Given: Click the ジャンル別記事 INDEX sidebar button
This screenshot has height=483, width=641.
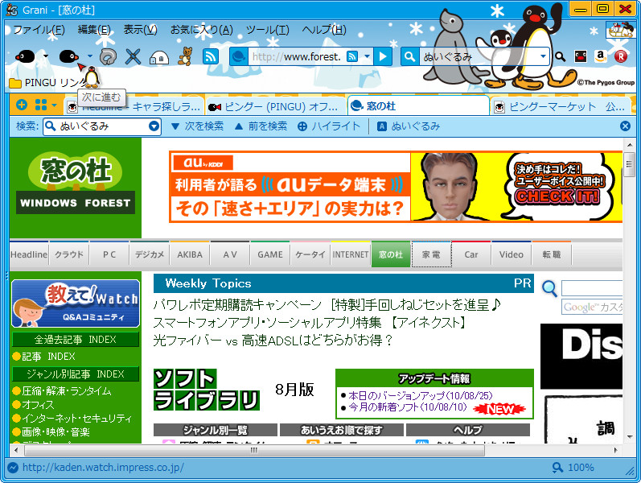Looking at the screenshot, I should [76, 374].
